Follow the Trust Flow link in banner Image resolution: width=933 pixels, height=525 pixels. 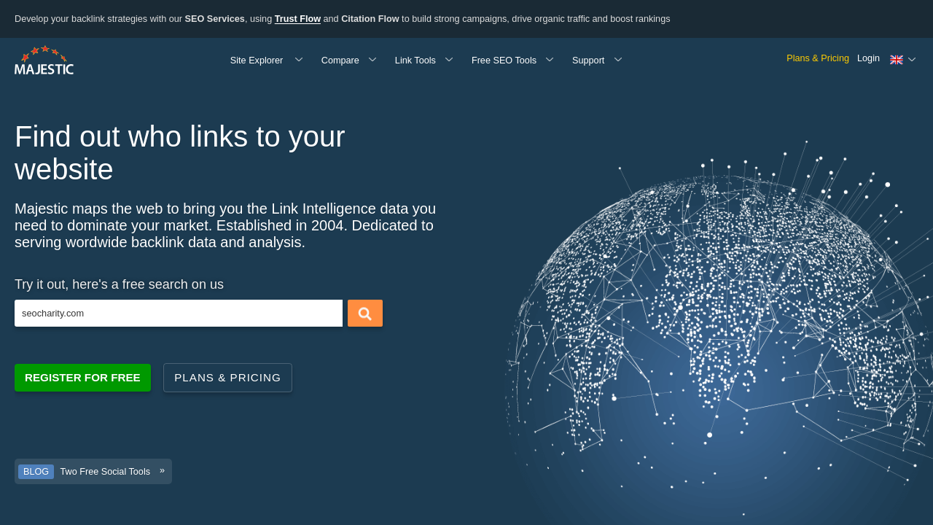click(297, 19)
